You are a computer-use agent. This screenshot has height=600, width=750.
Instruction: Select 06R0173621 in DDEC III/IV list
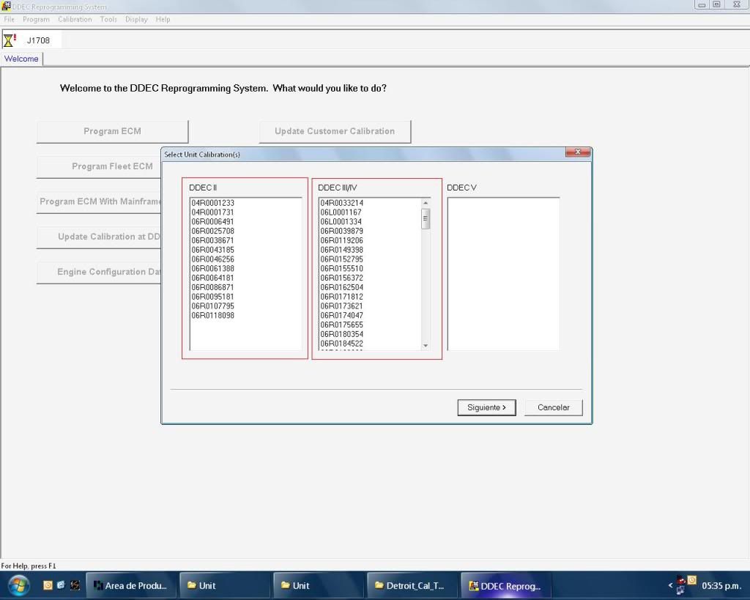tap(341, 306)
